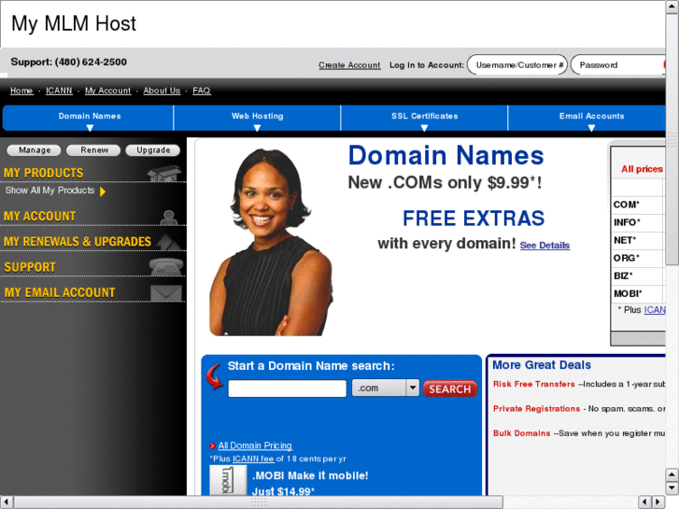Click the My Email Account envelope icon

point(166,293)
